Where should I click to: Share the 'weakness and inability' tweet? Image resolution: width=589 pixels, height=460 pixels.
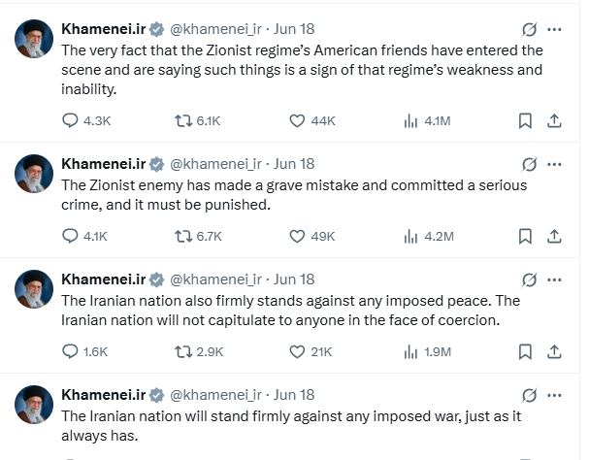click(x=554, y=121)
